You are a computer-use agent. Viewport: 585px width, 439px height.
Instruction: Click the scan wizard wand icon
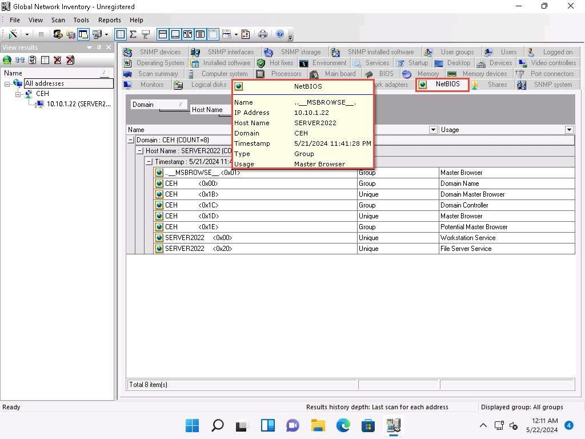click(13, 34)
